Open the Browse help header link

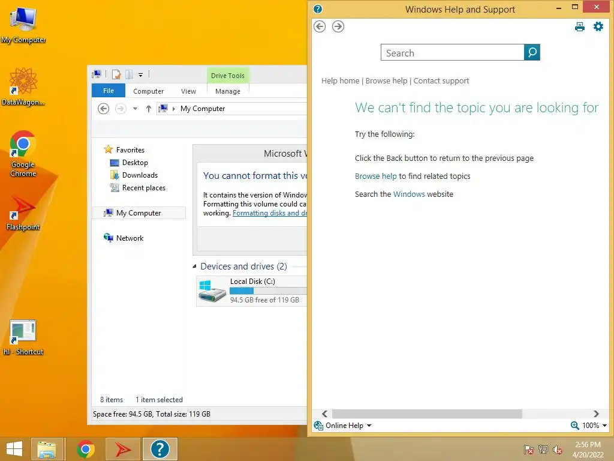point(386,81)
